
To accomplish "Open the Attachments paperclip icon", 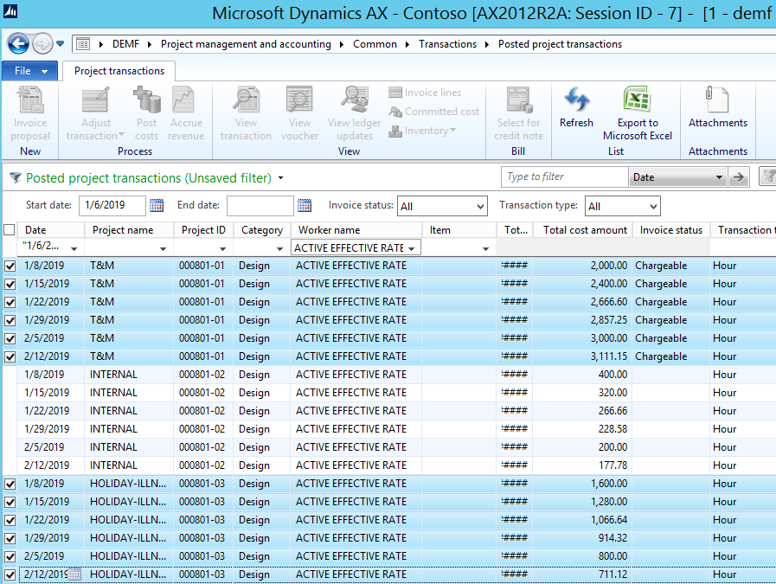I will tap(717, 100).
